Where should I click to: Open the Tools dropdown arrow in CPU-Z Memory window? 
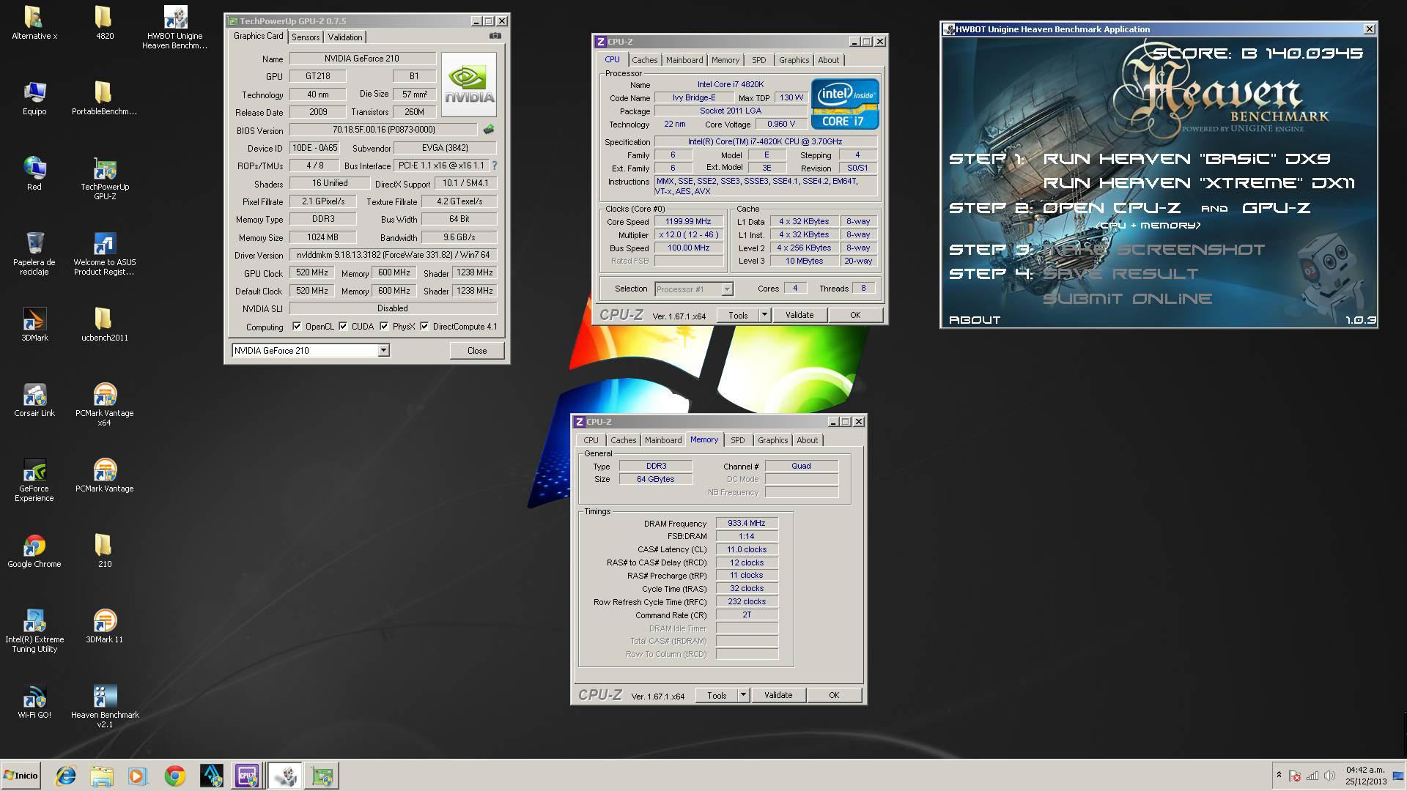click(743, 695)
